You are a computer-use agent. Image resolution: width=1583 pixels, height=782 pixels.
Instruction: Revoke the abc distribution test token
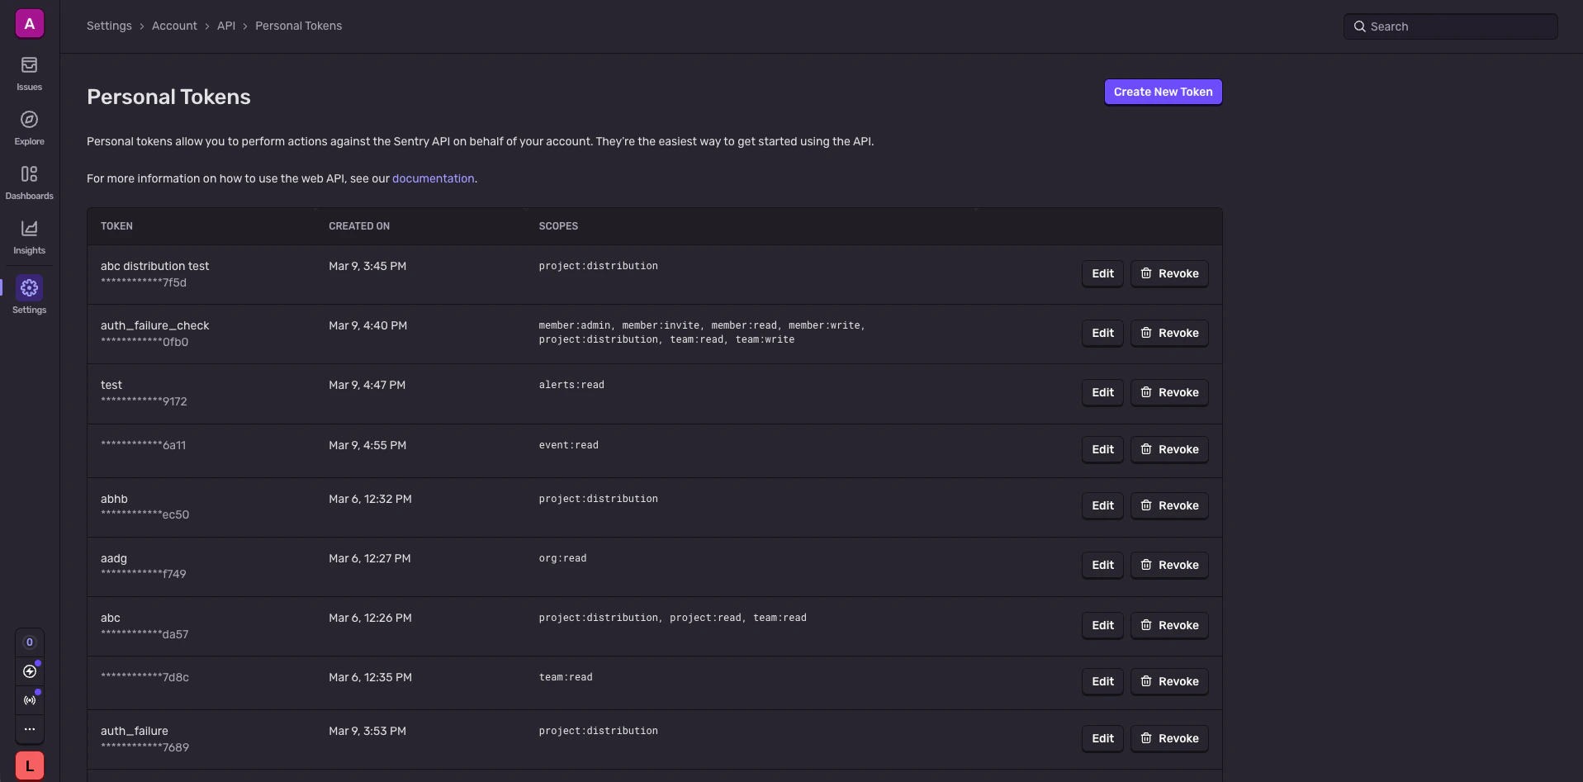coord(1169,273)
